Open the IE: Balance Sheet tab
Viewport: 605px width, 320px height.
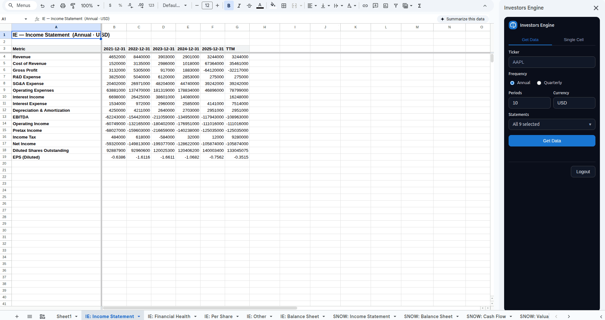coord(299,316)
